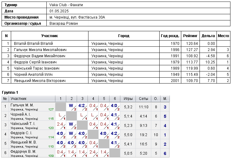The height and width of the screenshot is (159, 232).
Task: Click group rating 127 beside Гальчук М. М.
Action: [51, 110]
